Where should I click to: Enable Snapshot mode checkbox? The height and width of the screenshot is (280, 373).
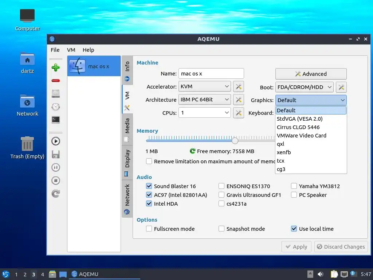pos(221,229)
